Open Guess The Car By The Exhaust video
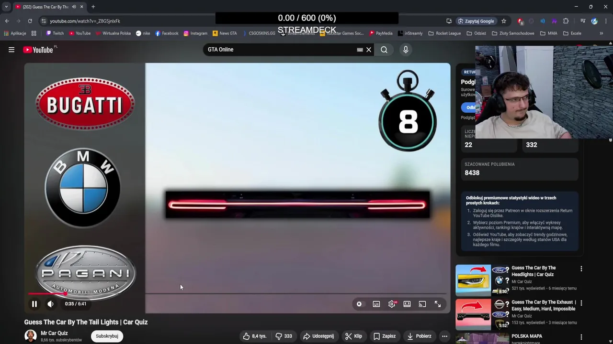 click(x=543, y=305)
